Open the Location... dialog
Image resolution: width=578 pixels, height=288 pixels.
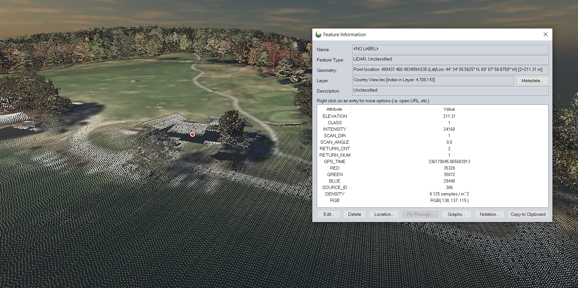click(x=384, y=214)
